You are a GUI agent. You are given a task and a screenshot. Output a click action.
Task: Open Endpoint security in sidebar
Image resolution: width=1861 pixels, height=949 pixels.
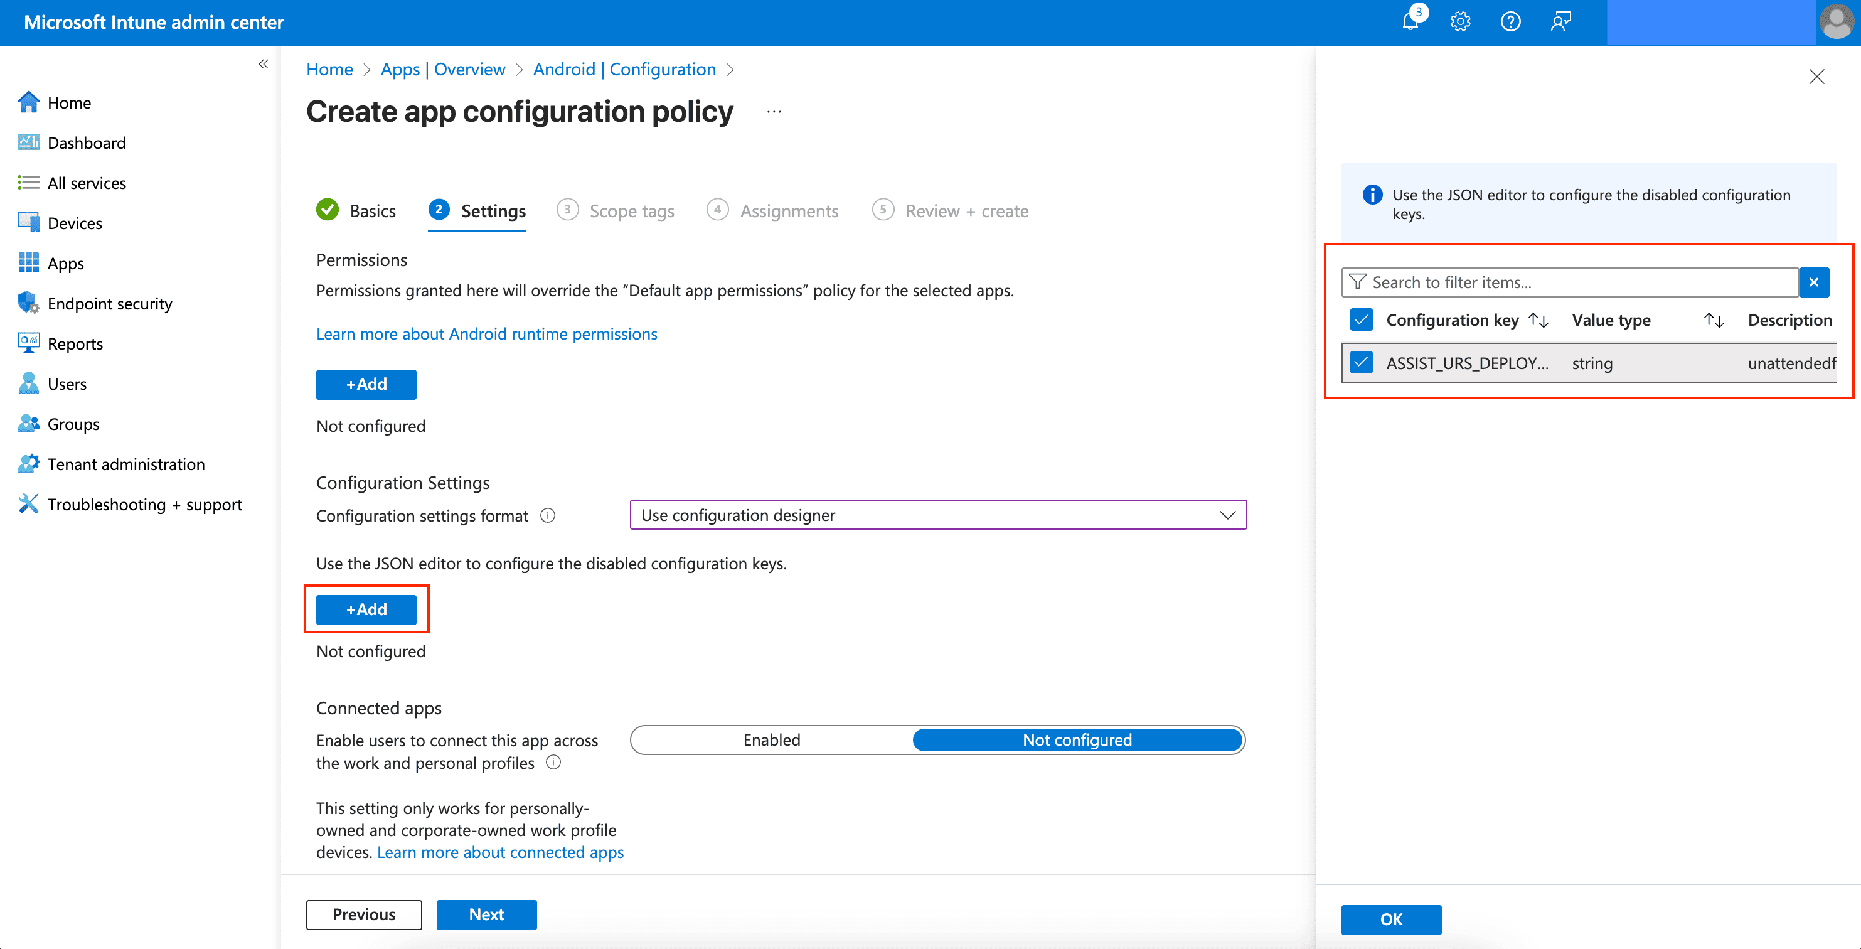[x=110, y=304]
